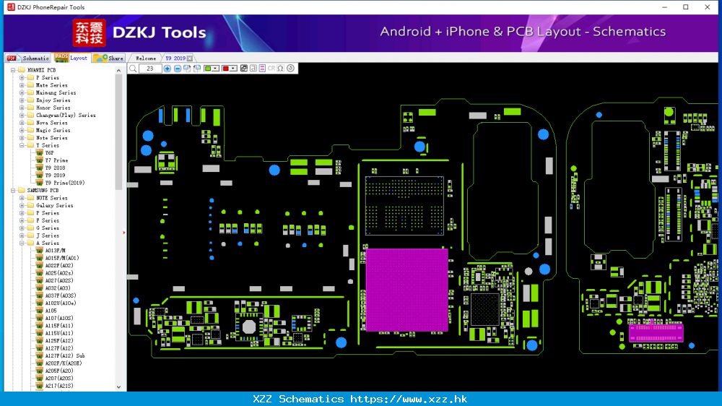Open the green color dropdown arrow

click(215, 69)
